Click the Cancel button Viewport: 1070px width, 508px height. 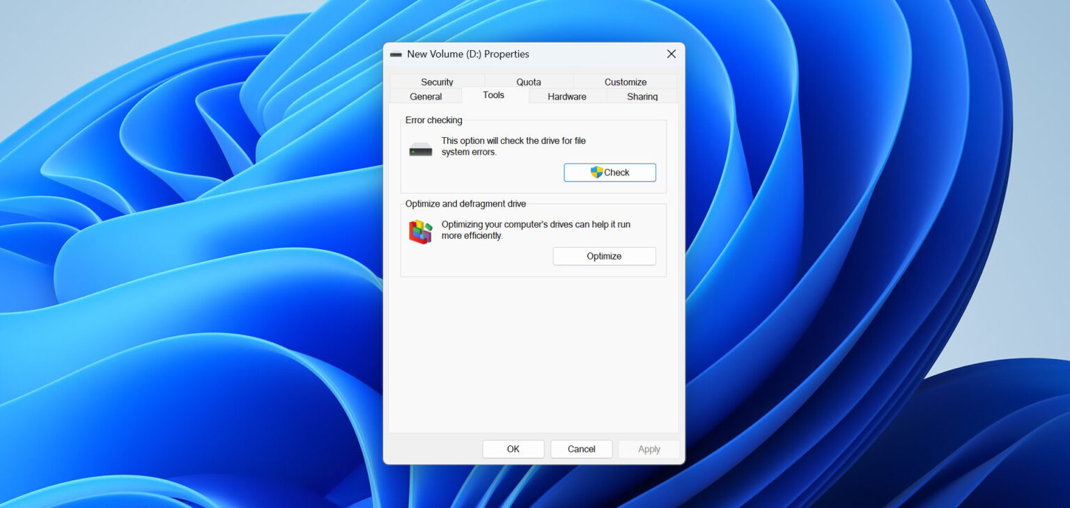(582, 449)
